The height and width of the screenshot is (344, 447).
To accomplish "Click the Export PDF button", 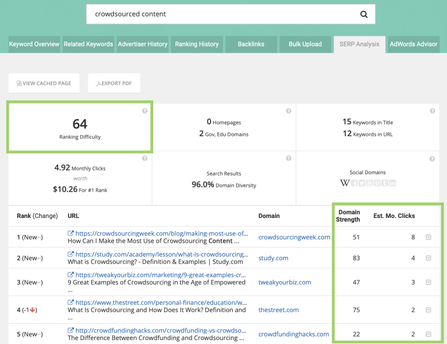I will coord(114,83).
